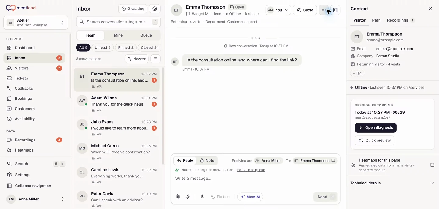Screen dimensions: 439x209
Task: Select the Note mode
Action: (207, 161)
